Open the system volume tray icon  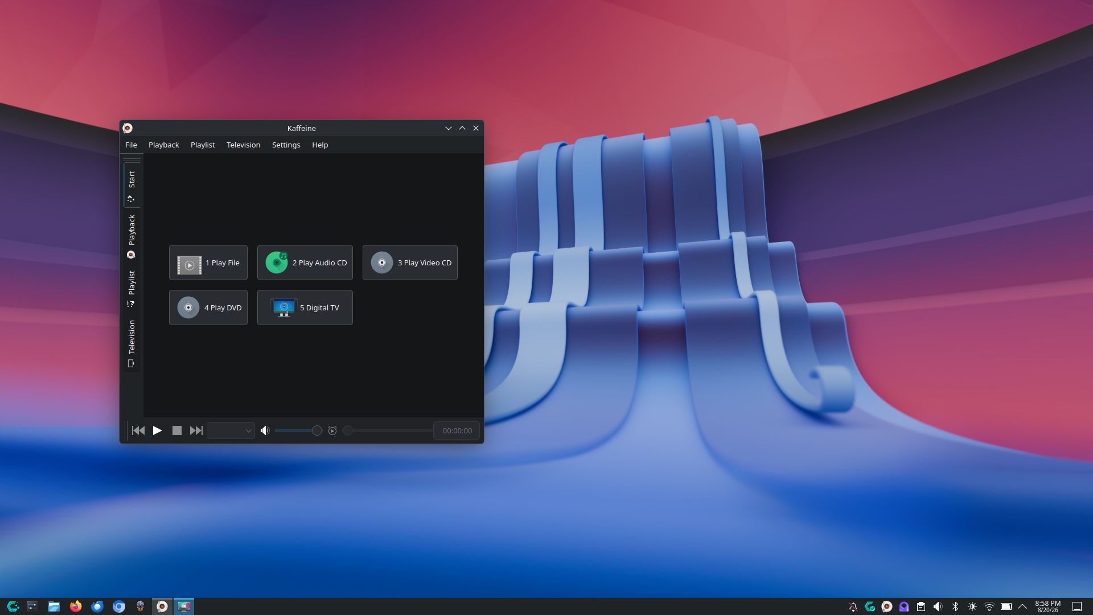click(x=938, y=606)
